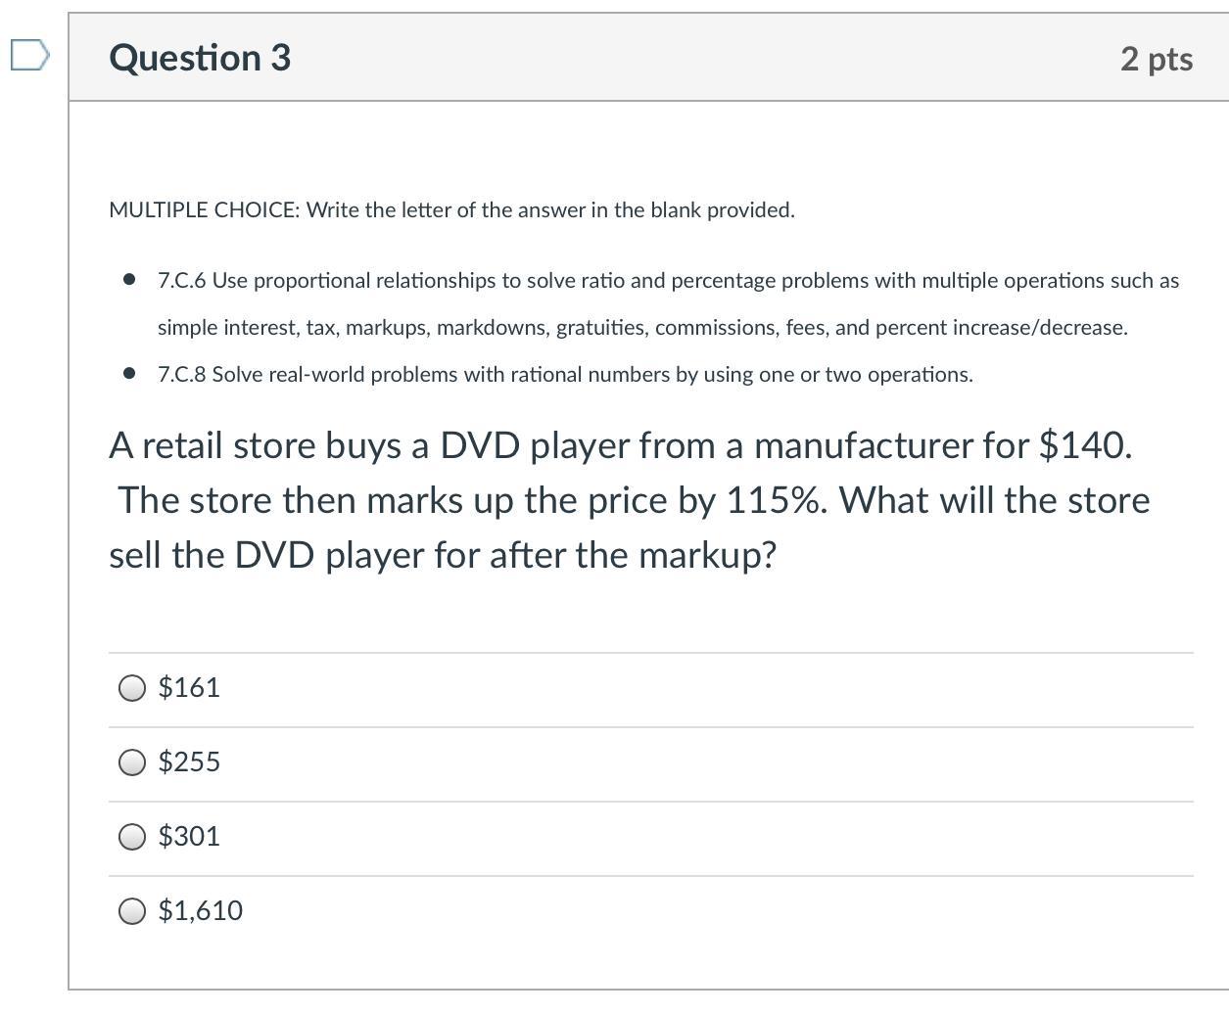The height and width of the screenshot is (1015, 1229).
Task: Click the 2 pts score label
Action: click(x=1156, y=60)
